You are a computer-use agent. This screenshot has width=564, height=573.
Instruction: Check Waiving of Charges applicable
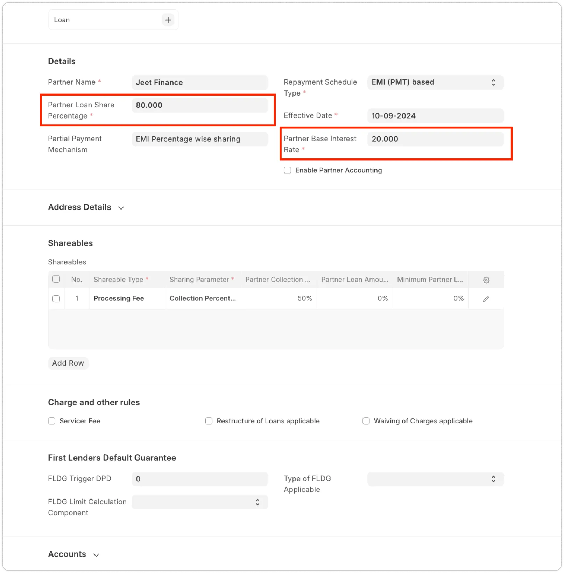pyautogui.click(x=366, y=421)
